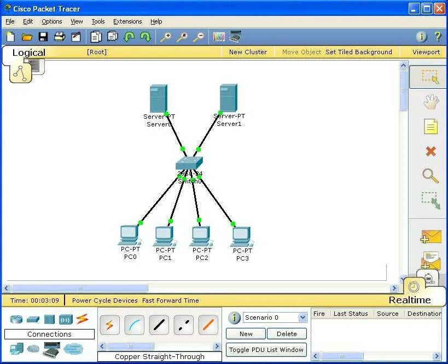
Task: Select the PC3 device on canvas
Action: [242, 237]
